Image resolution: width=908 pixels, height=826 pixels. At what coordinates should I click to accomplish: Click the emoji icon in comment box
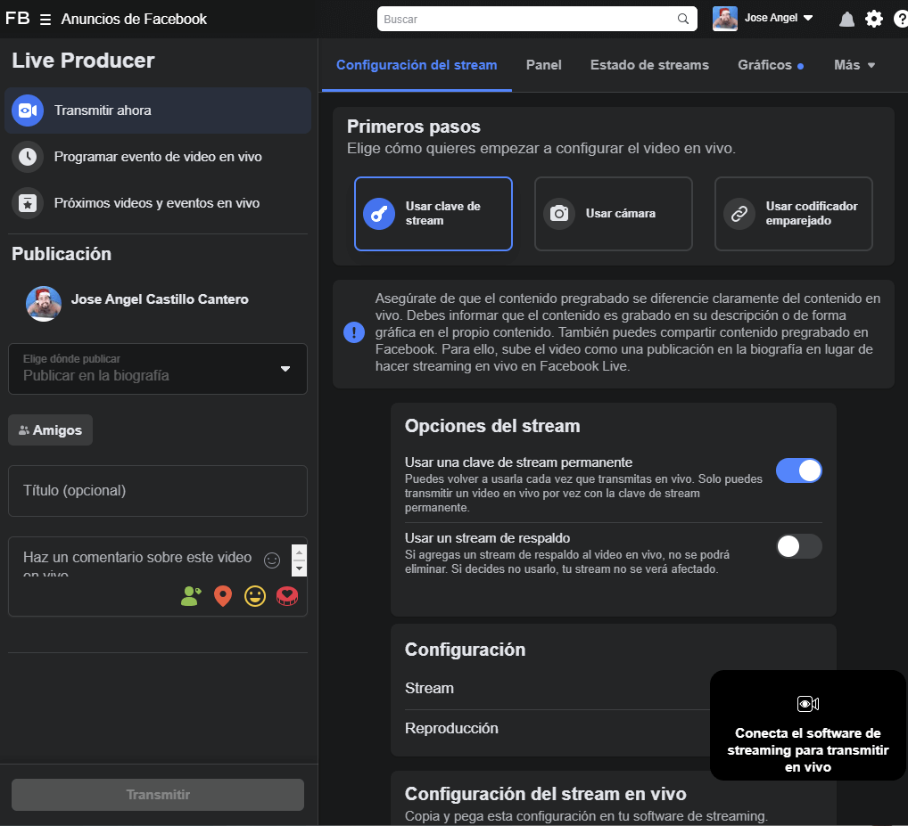(272, 560)
